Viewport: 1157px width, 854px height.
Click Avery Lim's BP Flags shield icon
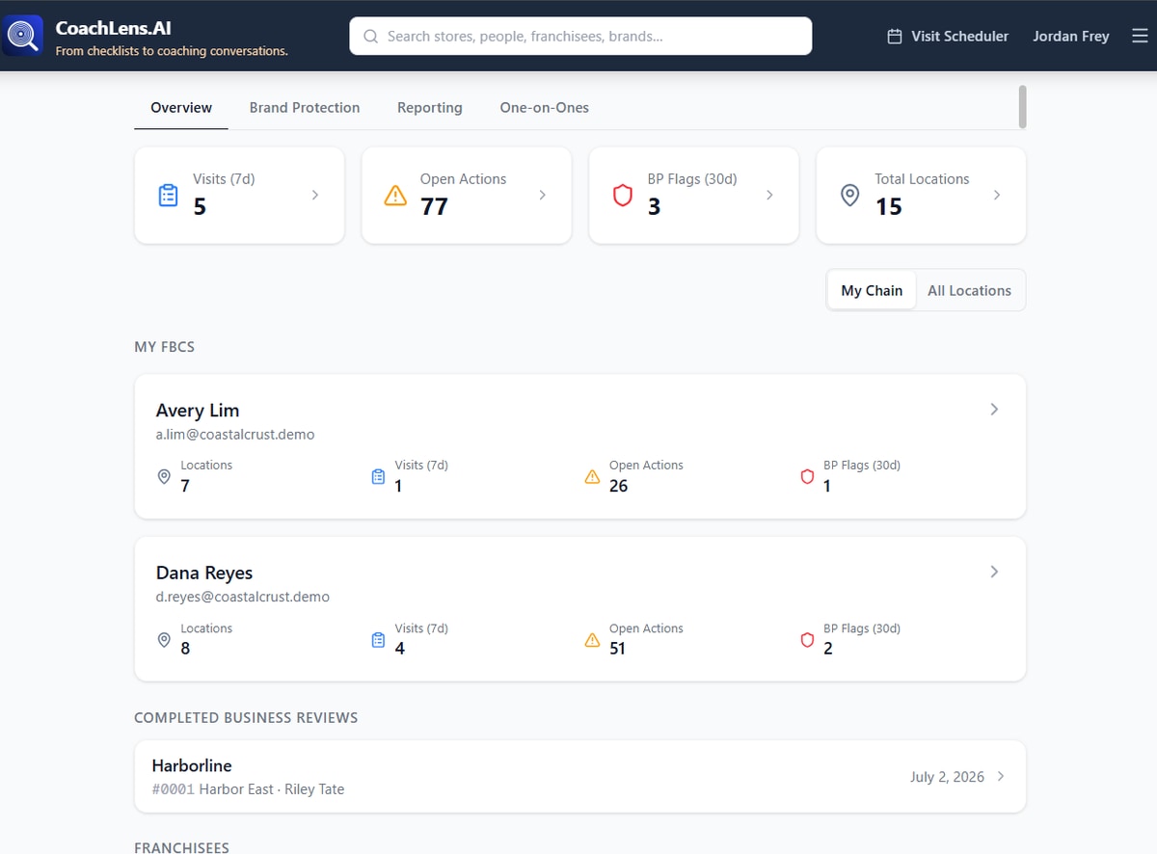pos(807,477)
